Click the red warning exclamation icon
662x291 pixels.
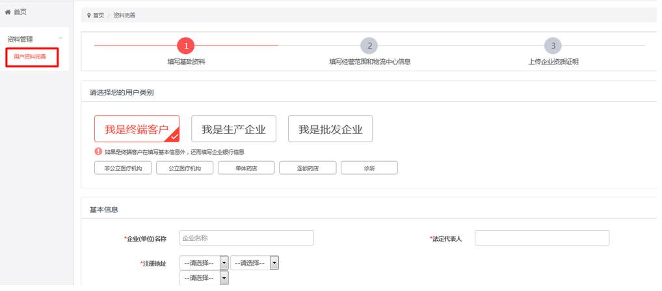98,152
